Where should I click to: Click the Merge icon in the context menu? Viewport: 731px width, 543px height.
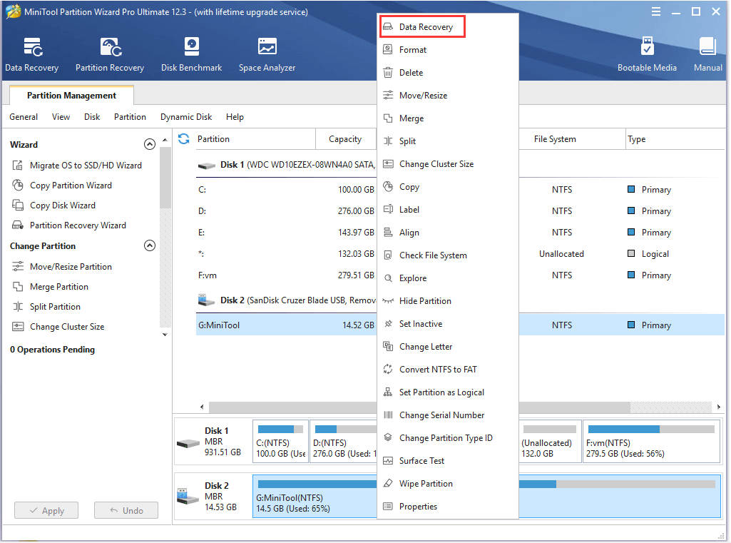coord(388,118)
